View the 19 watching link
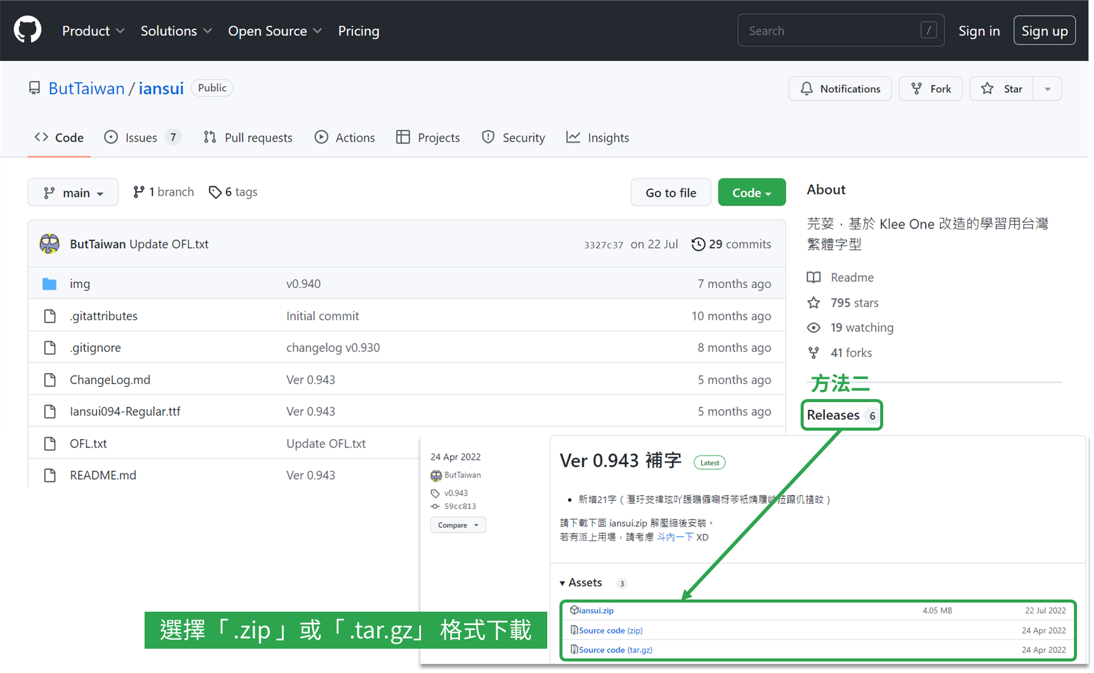 click(x=850, y=327)
